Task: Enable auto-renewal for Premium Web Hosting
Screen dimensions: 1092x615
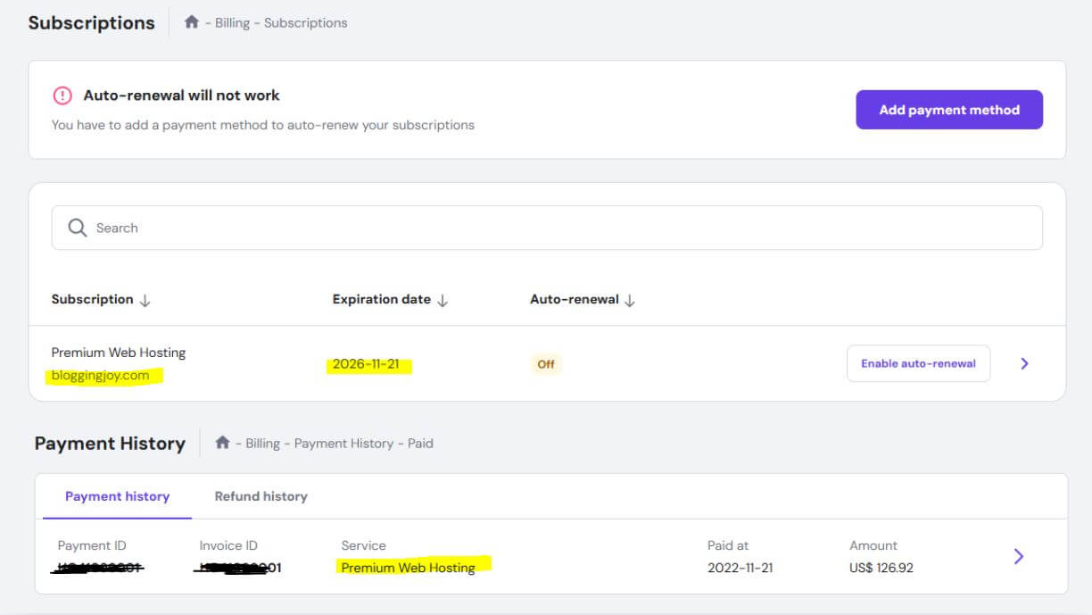Action: (x=918, y=363)
